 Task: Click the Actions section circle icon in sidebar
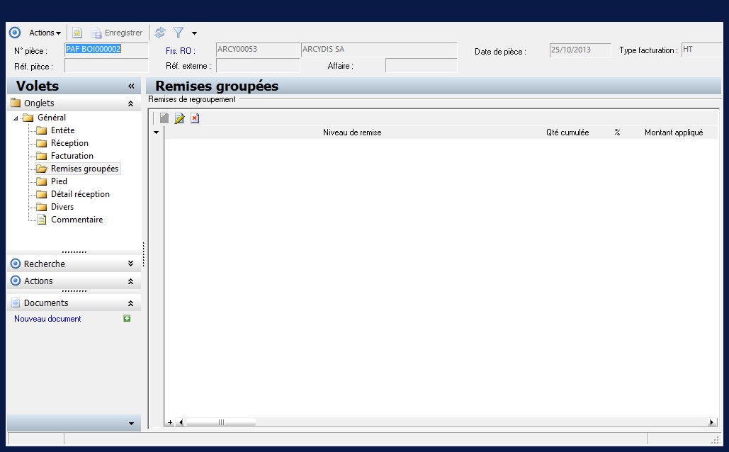[x=16, y=281]
